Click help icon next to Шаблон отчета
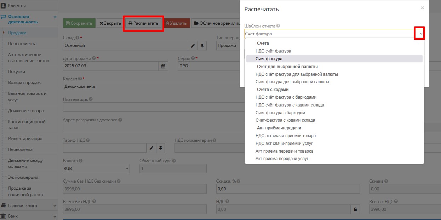This screenshot has height=220, width=441. coord(278,26)
